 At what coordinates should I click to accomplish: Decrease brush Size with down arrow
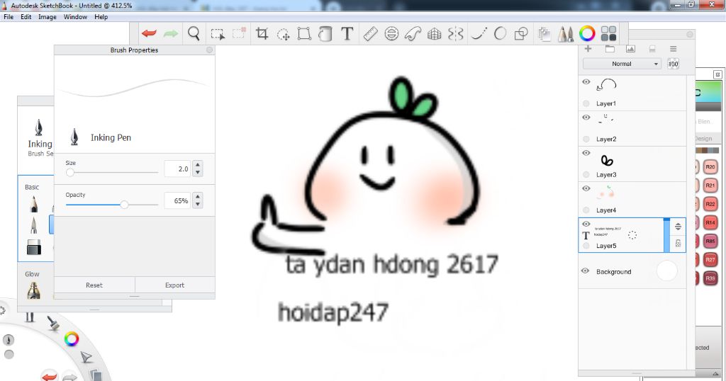198,173
